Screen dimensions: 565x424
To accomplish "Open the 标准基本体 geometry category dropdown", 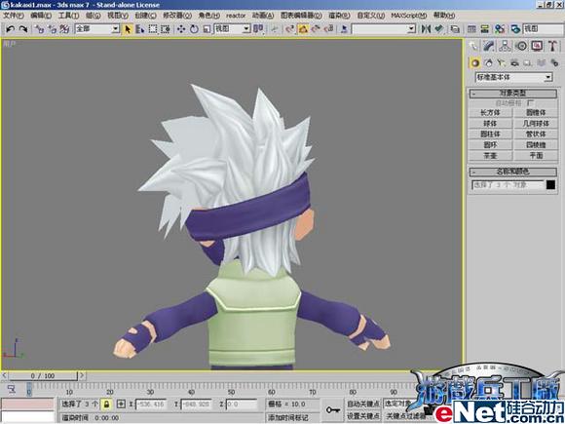I will click(x=513, y=77).
